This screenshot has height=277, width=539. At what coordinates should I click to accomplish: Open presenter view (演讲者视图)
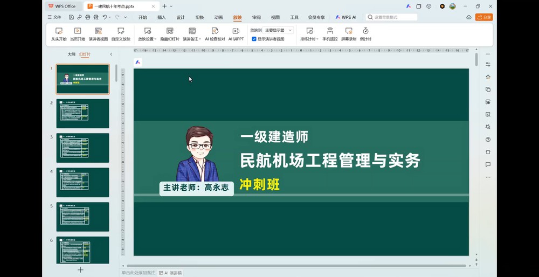click(98, 34)
